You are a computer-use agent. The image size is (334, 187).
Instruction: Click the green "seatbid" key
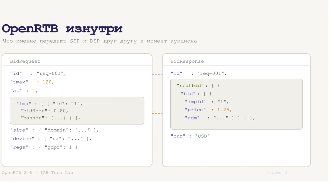[192, 86]
